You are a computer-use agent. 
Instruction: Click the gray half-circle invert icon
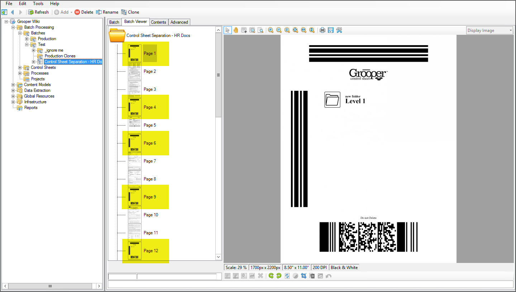point(295,276)
